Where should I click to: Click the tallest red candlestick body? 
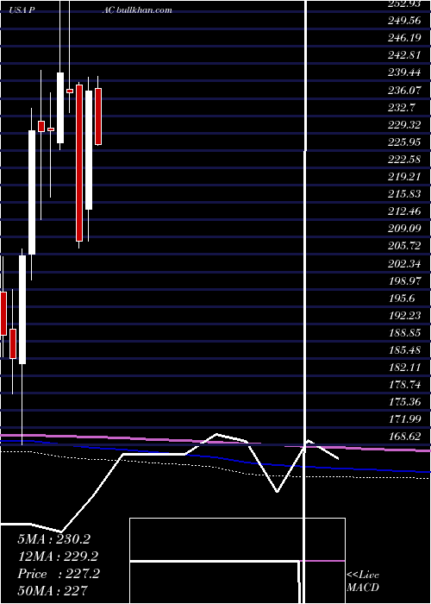coord(79,163)
